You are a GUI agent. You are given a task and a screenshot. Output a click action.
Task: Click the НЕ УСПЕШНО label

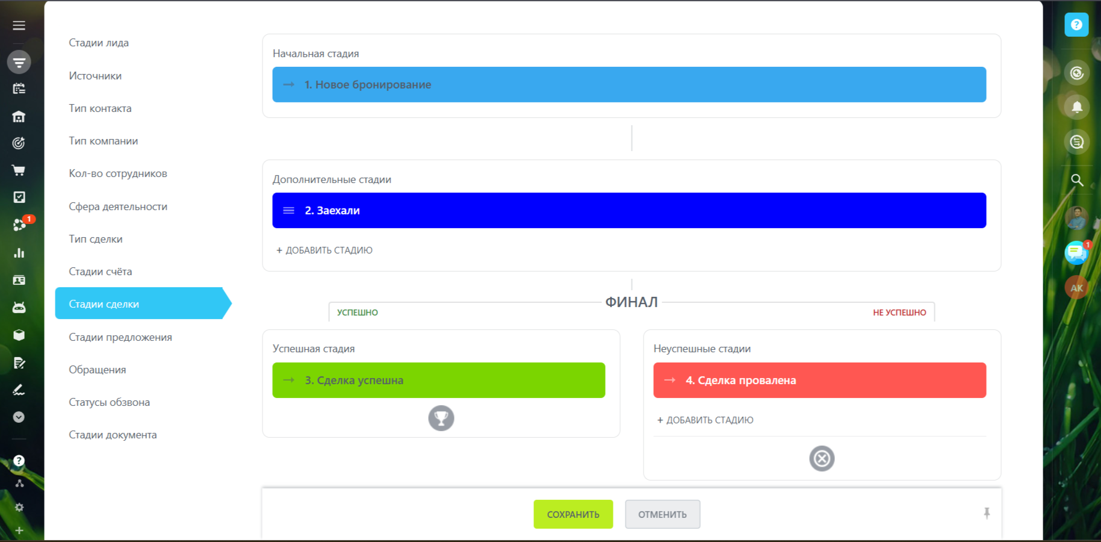coord(899,313)
